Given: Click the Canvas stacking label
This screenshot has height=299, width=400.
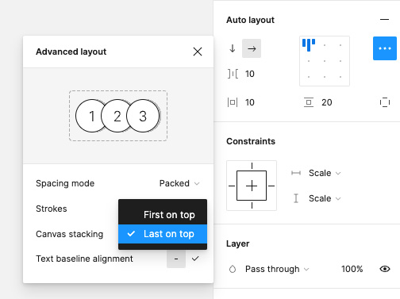Looking at the screenshot, I should (x=70, y=234).
